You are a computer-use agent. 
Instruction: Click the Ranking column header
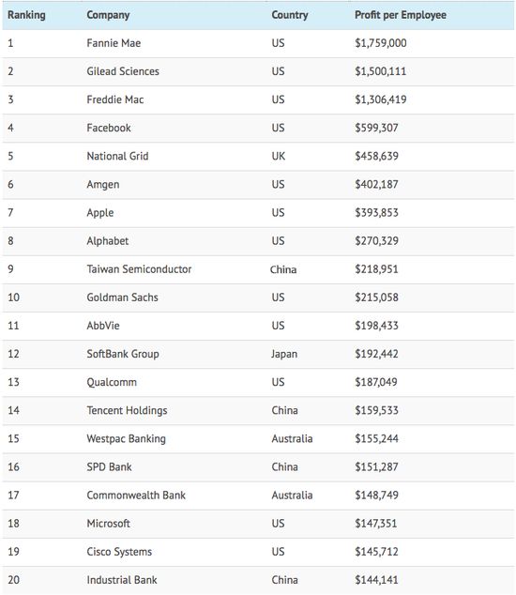coord(26,15)
